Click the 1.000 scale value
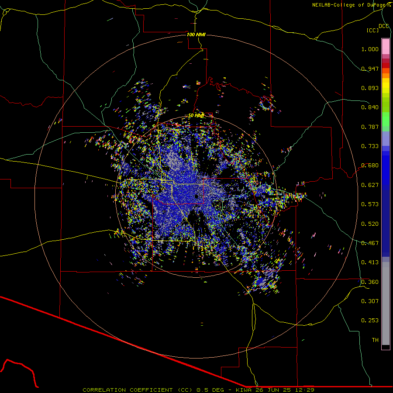The image size is (393, 393). tap(370, 49)
